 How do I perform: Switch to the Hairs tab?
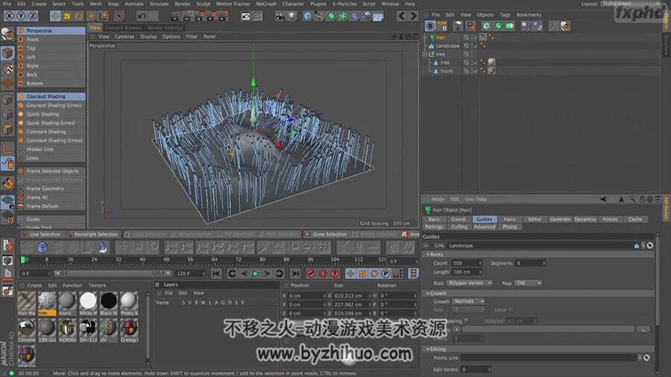click(x=509, y=219)
